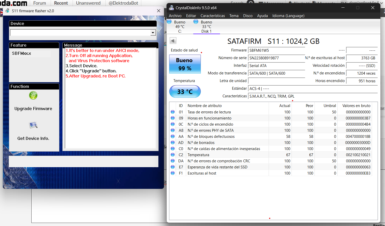Click the status circle for attribute C2
The width and height of the screenshot is (385, 226).
[173, 155]
